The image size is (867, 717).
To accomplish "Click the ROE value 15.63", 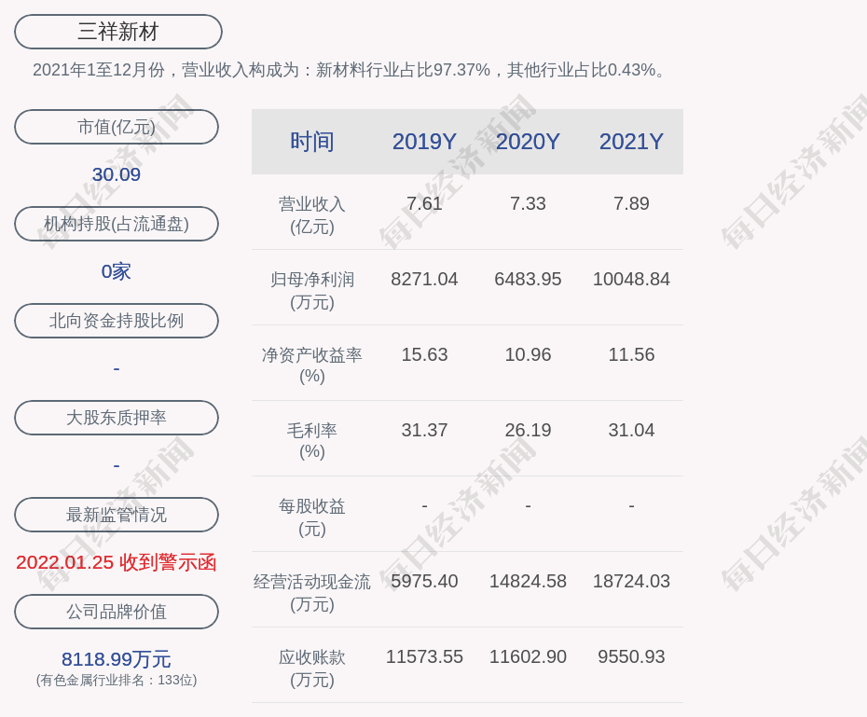I will click(x=424, y=354).
